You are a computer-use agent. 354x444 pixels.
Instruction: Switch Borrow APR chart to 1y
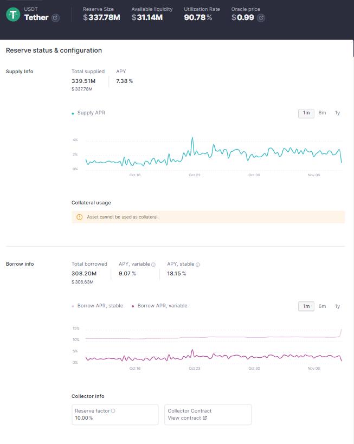pyautogui.click(x=337, y=306)
